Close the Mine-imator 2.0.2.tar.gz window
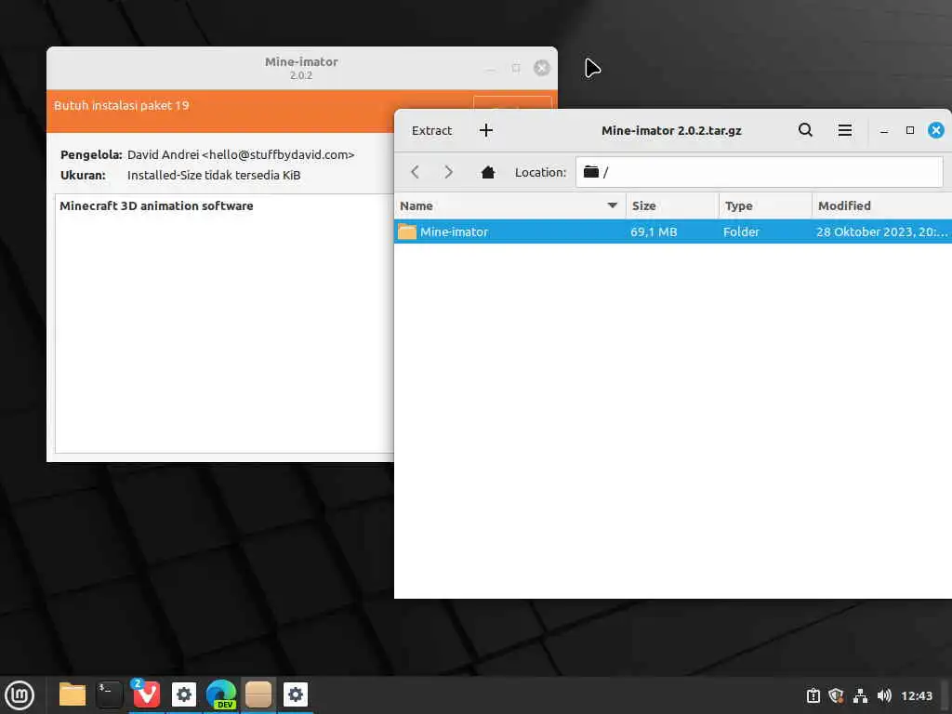 click(x=935, y=130)
